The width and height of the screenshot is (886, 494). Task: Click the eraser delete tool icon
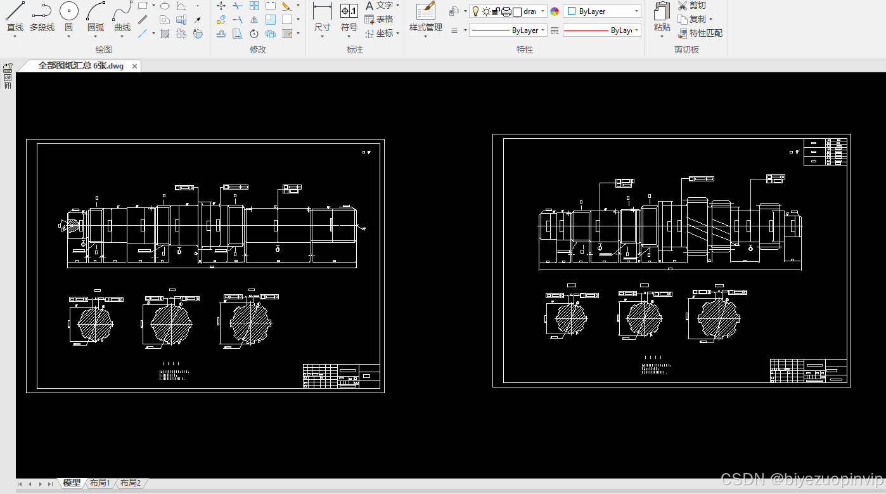[286, 6]
